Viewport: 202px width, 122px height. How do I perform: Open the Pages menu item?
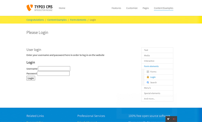146,8
